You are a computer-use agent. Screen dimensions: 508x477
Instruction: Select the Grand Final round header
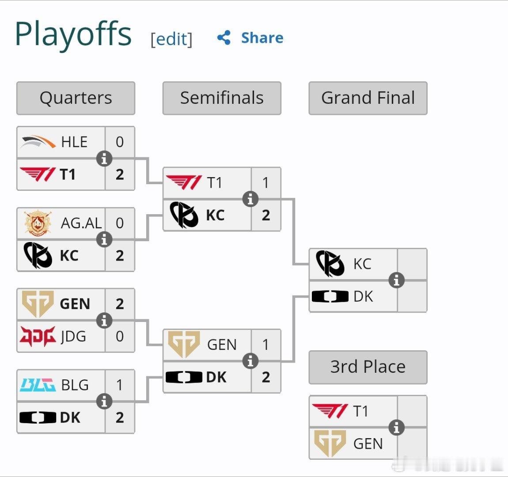(x=368, y=98)
